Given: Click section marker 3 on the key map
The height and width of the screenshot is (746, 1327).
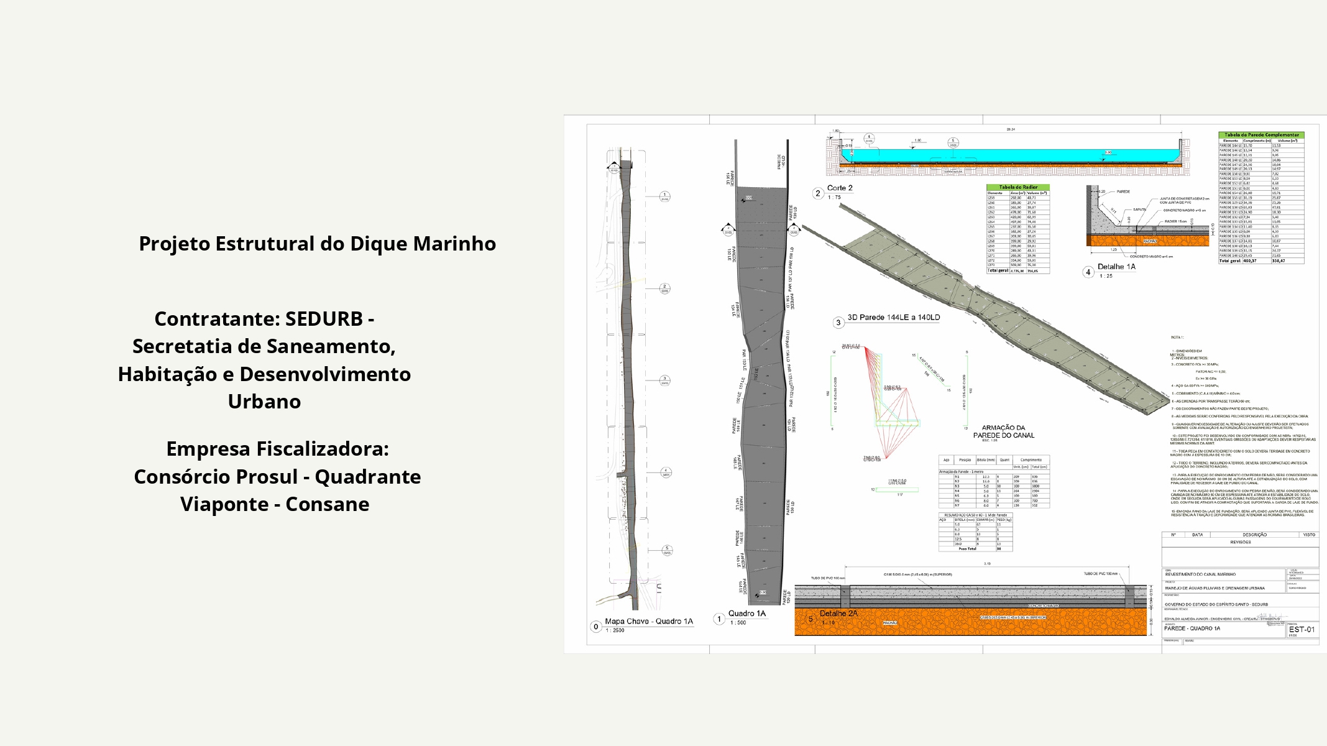Looking at the screenshot, I should [x=664, y=380].
